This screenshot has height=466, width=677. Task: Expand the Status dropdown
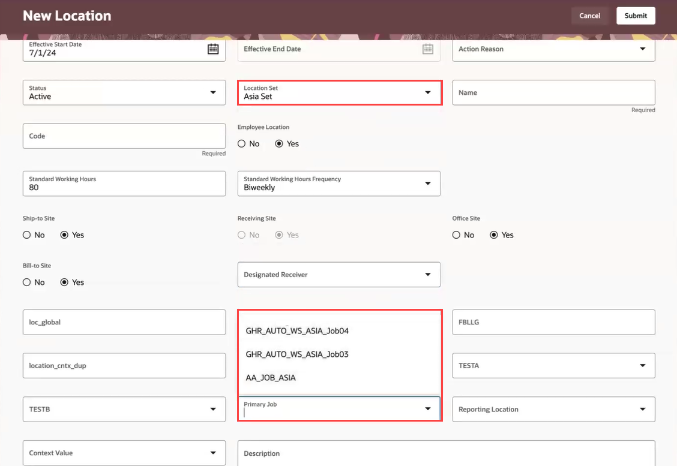[213, 92]
